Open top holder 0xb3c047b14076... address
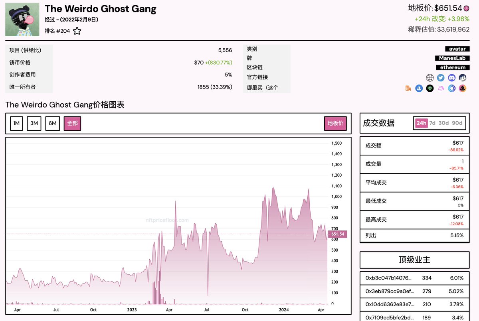The width and height of the screenshot is (479, 321). coord(388,278)
